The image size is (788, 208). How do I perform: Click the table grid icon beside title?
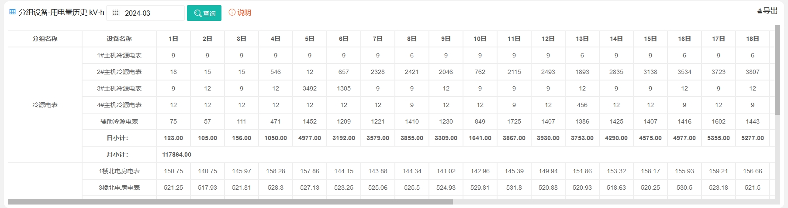12,12
